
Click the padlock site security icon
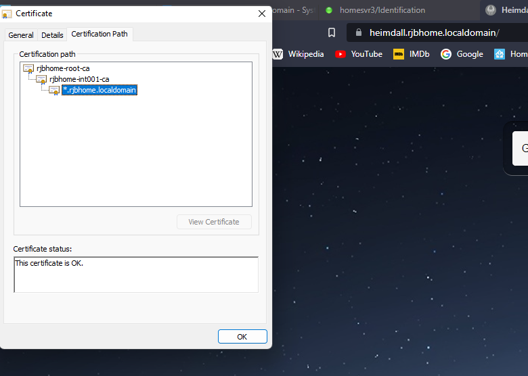tap(359, 32)
